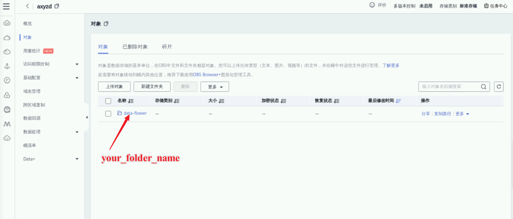Sort by 加密状态 column
Viewport: 513px width, 219px height.
click(x=283, y=101)
